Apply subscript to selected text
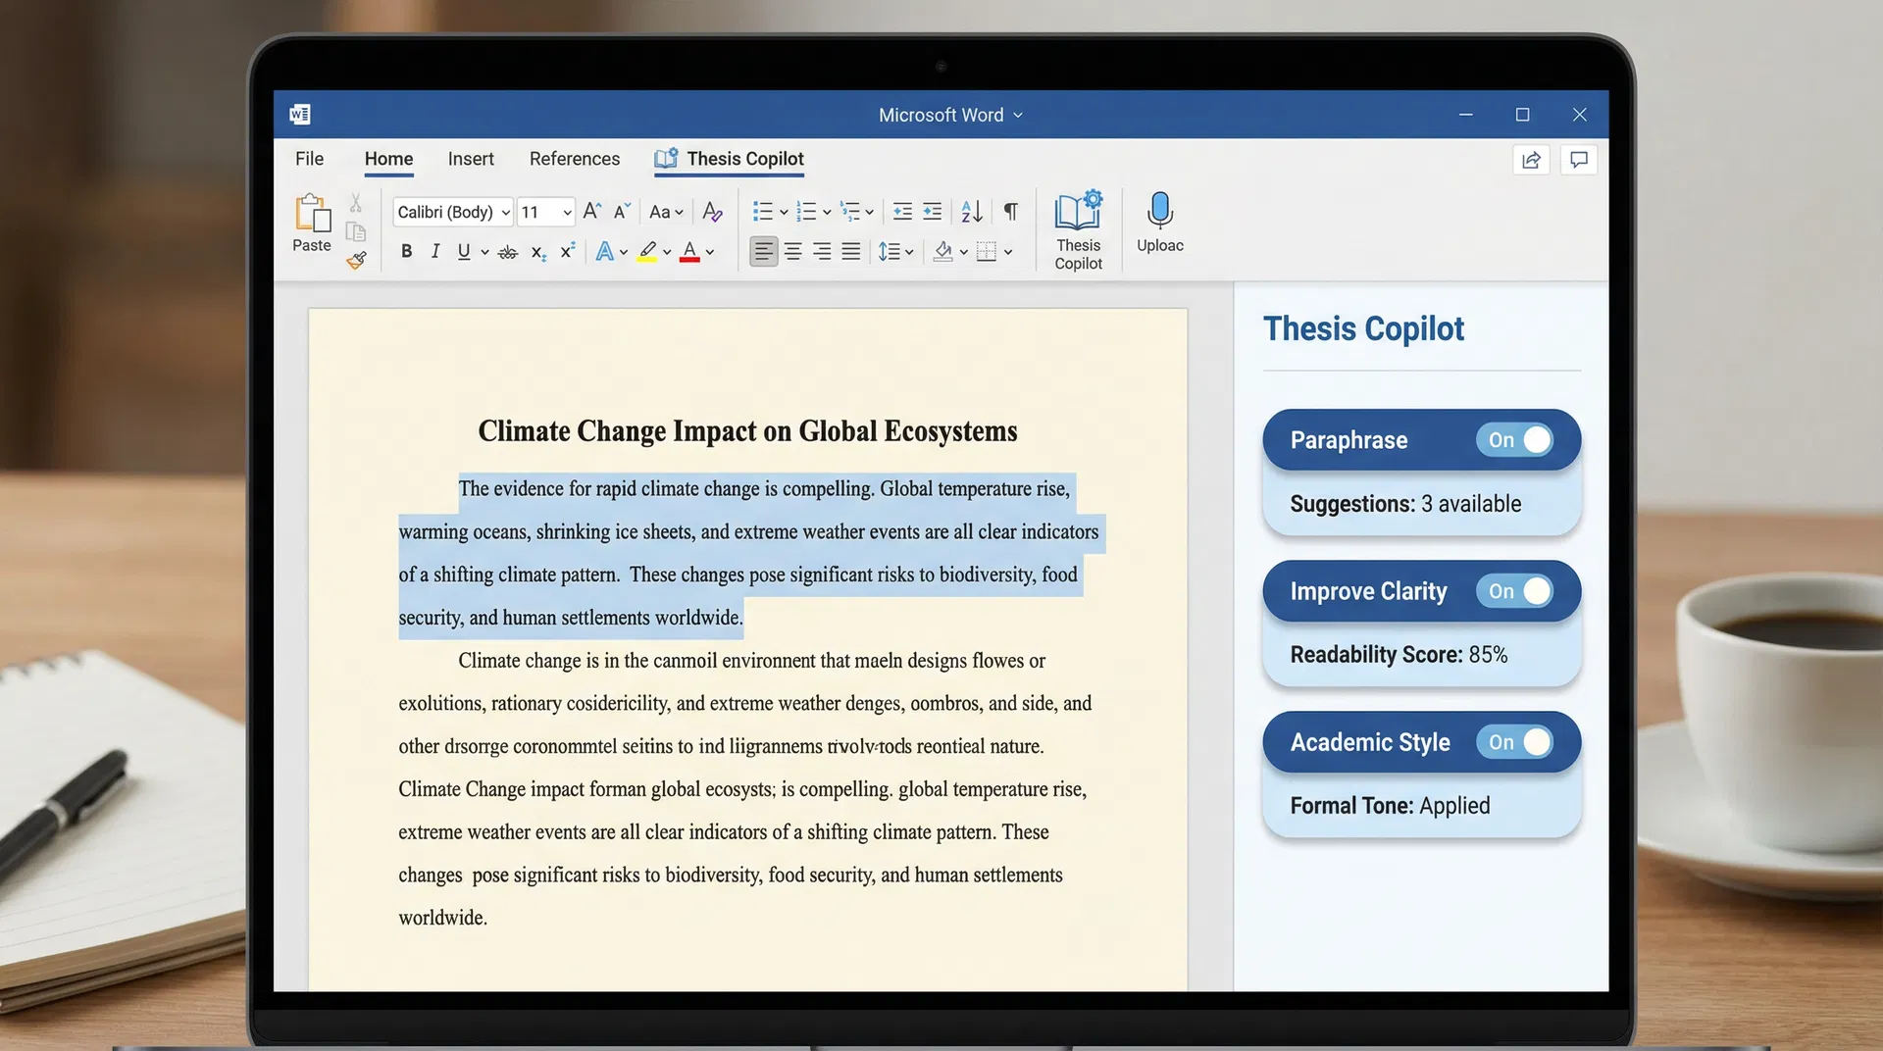The height and width of the screenshot is (1051, 1883). coord(536,252)
